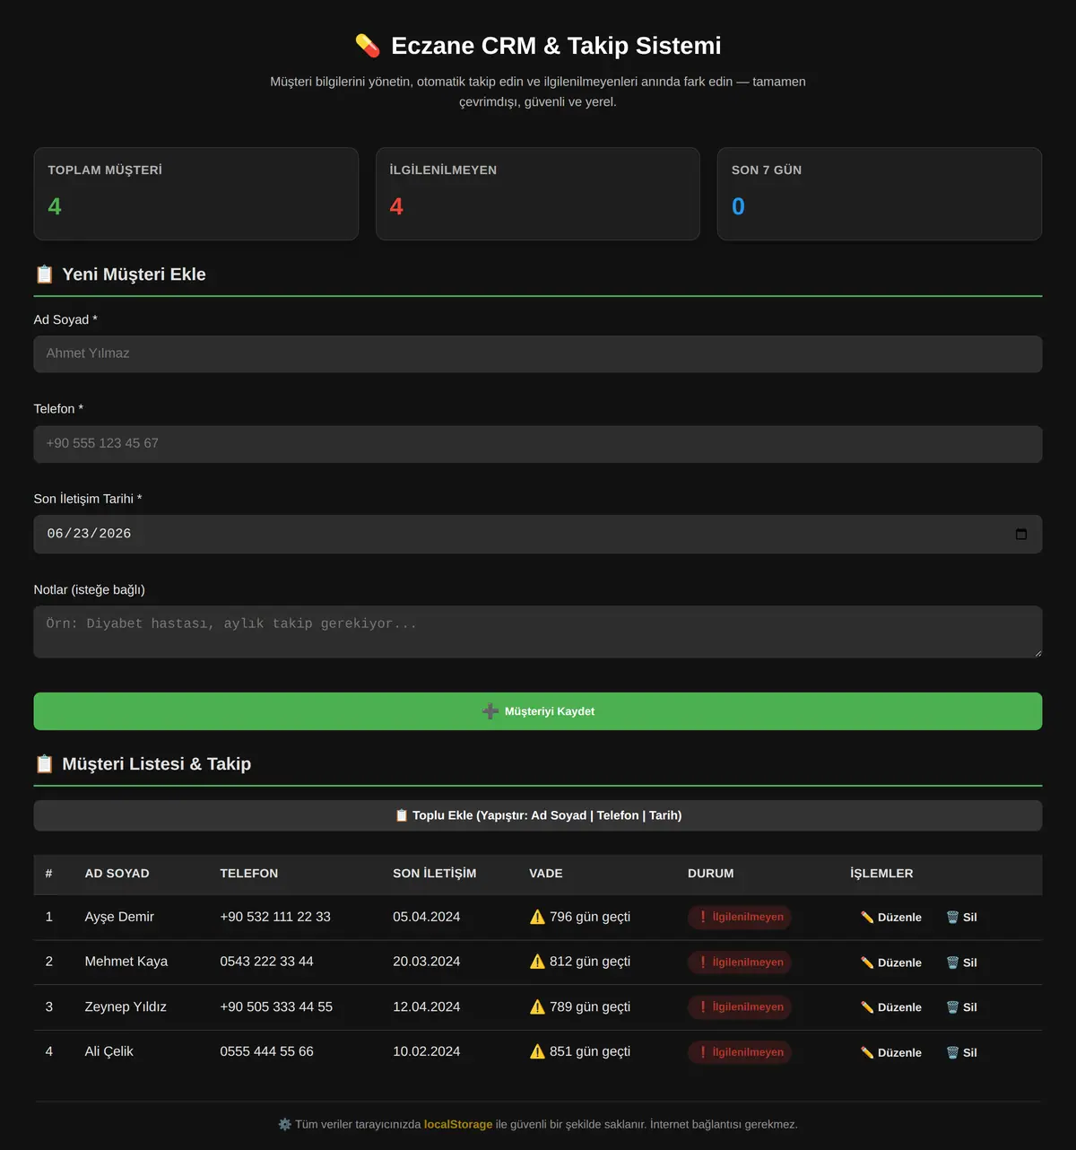Image resolution: width=1076 pixels, height=1150 pixels.
Task: Edit the Ayşe Demir customer record
Action: (891, 918)
